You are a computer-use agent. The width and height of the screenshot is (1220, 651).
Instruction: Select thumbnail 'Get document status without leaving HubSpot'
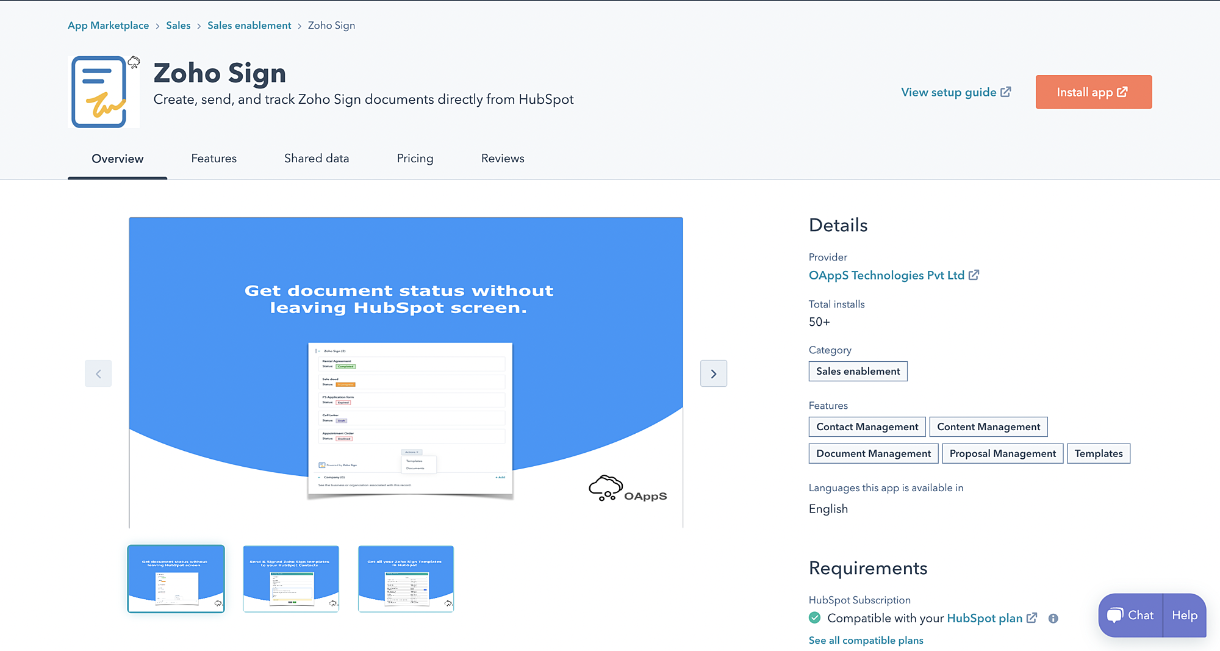point(176,579)
